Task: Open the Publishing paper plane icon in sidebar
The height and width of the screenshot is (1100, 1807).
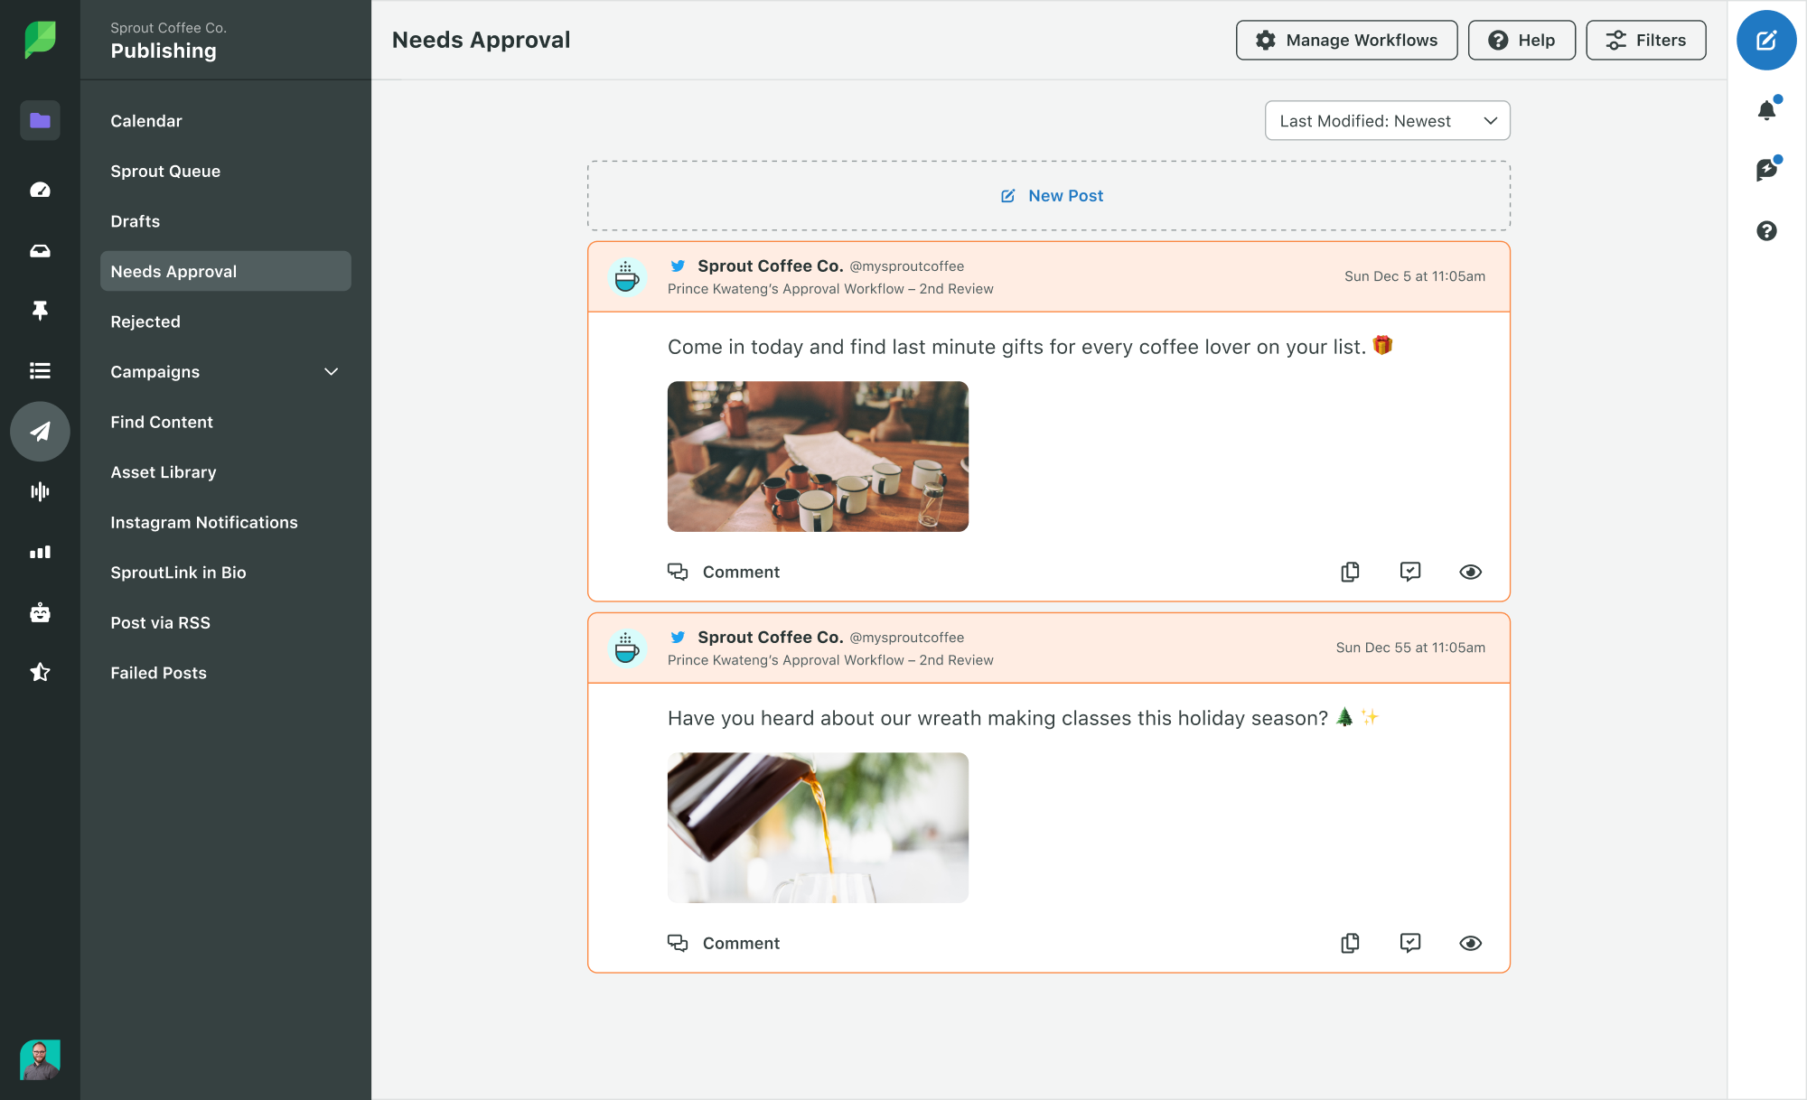Action: pyautogui.click(x=40, y=432)
